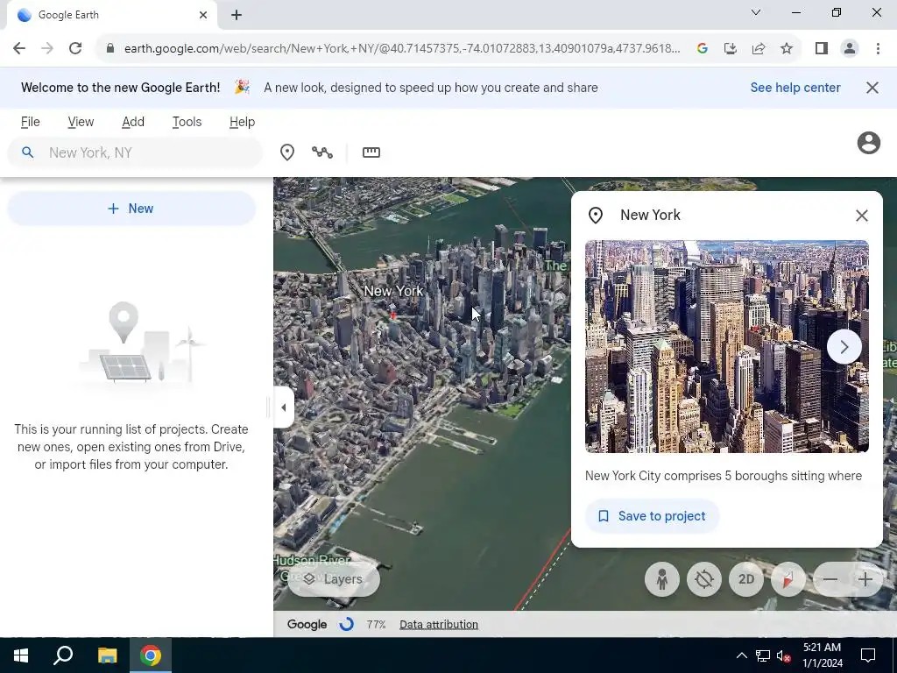Open the Chrome tab search dropdown
Viewport: 897px width, 673px height.
pyautogui.click(x=756, y=12)
